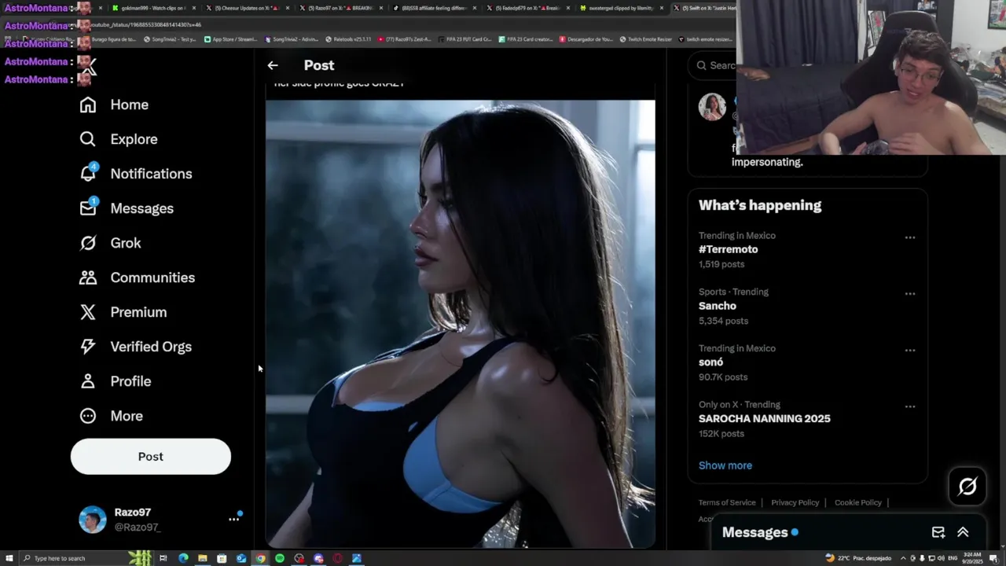
Task: Open the Sancho trending topic
Action: pos(718,306)
